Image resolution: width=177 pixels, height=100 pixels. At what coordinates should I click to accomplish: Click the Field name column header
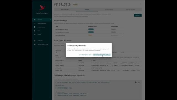58,50
